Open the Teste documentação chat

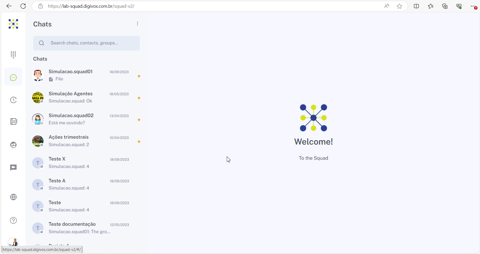[86, 228]
